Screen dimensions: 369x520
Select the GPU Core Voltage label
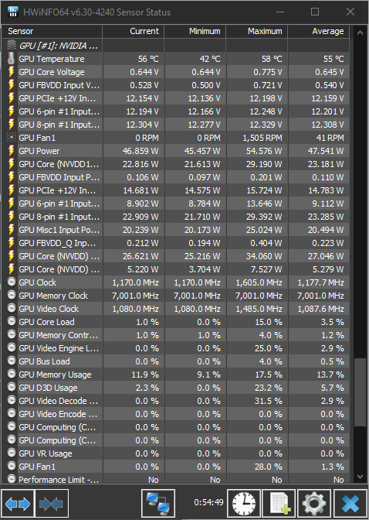point(52,72)
